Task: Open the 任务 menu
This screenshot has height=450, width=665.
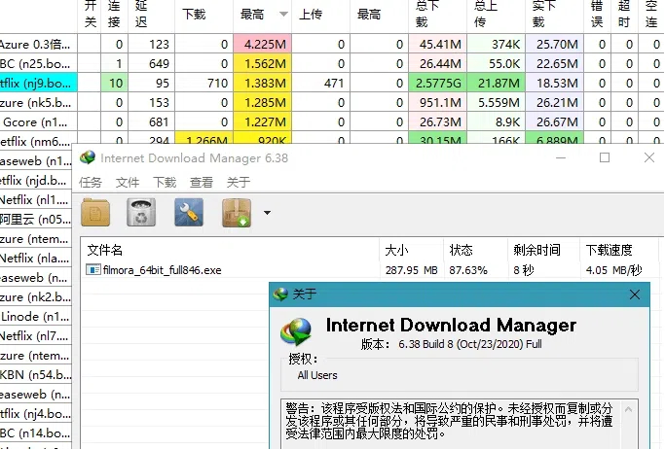Action: (90, 183)
